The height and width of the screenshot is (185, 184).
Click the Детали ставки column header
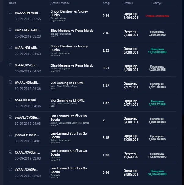coord(60,3)
